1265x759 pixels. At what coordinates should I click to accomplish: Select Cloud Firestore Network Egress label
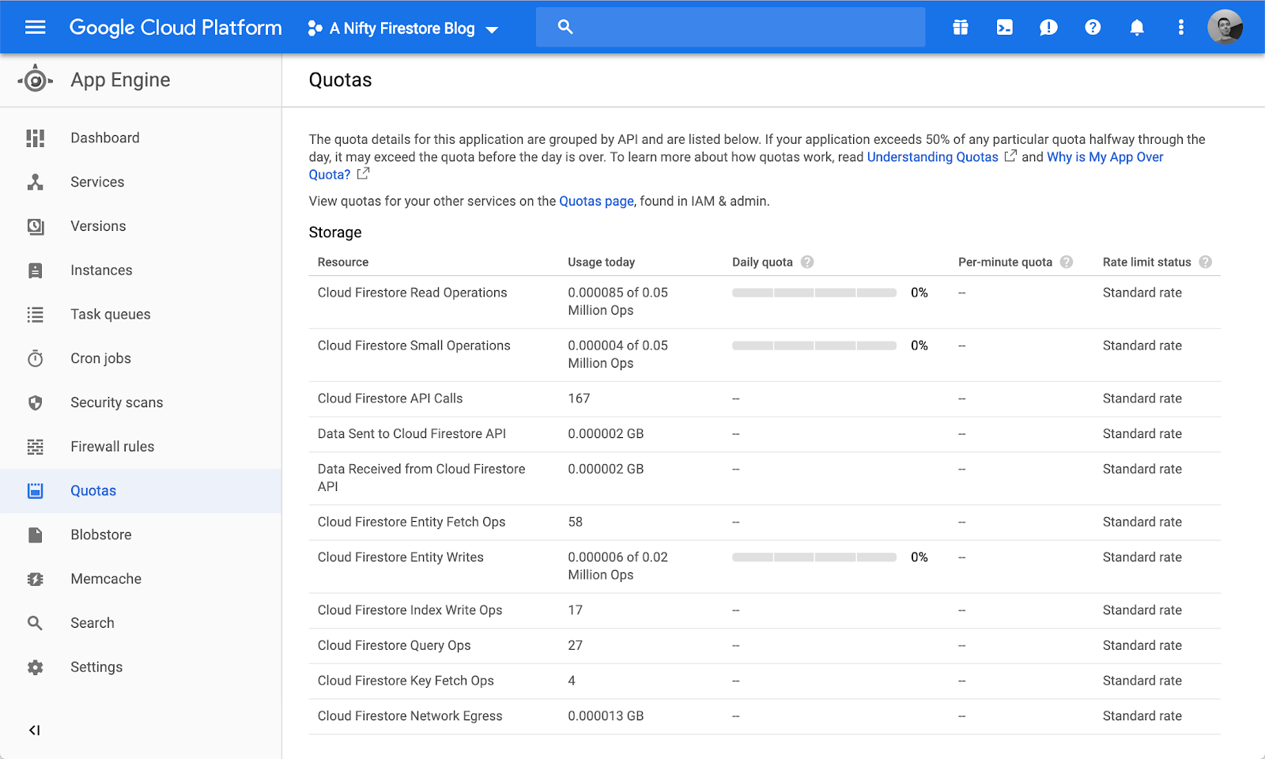coord(410,716)
